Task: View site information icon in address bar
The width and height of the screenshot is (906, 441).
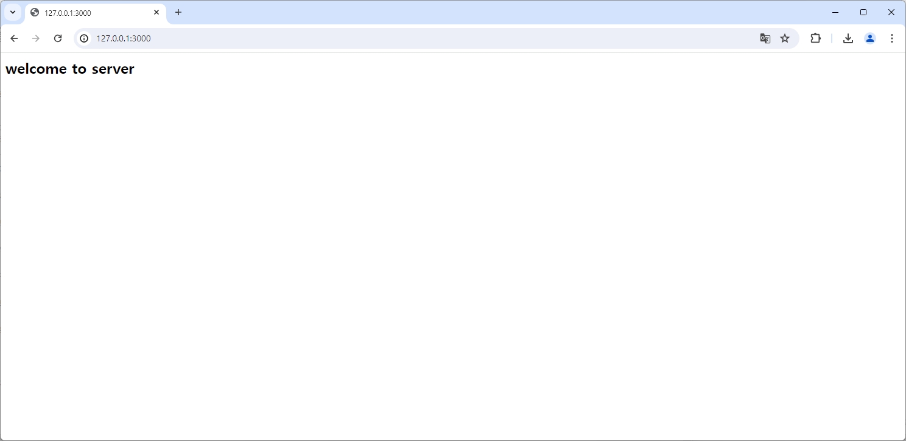Action: tap(84, 38)
